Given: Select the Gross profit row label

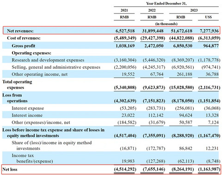Looking at the screenshot, I should [24, 46].
